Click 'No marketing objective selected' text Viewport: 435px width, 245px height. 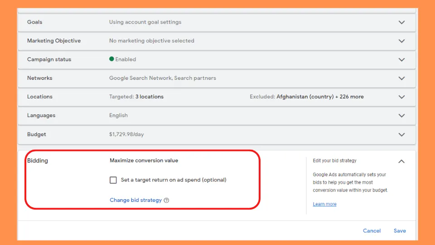pos(151,40)
